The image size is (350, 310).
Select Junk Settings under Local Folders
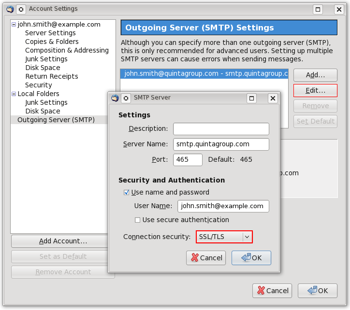[46, 102]
